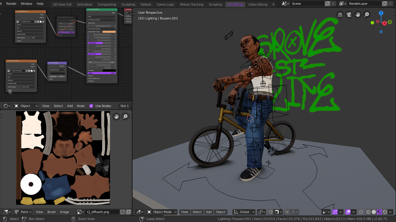396x222 pixels.
Task: Select material preview shading icon
Action: (x=379, y=212)
